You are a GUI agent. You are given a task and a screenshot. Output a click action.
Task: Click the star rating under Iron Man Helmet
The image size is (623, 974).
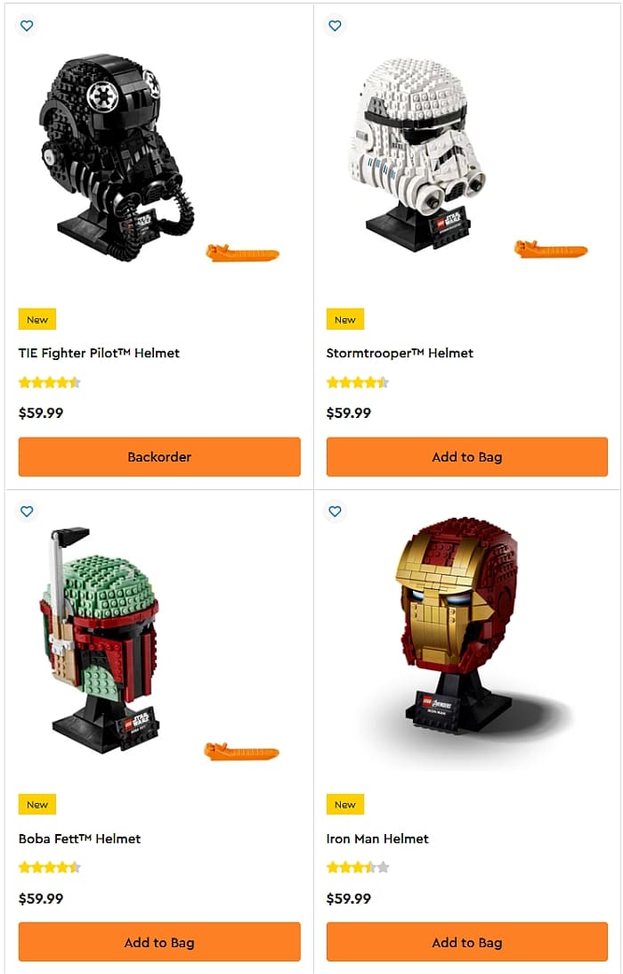click(x=358, y=867)
